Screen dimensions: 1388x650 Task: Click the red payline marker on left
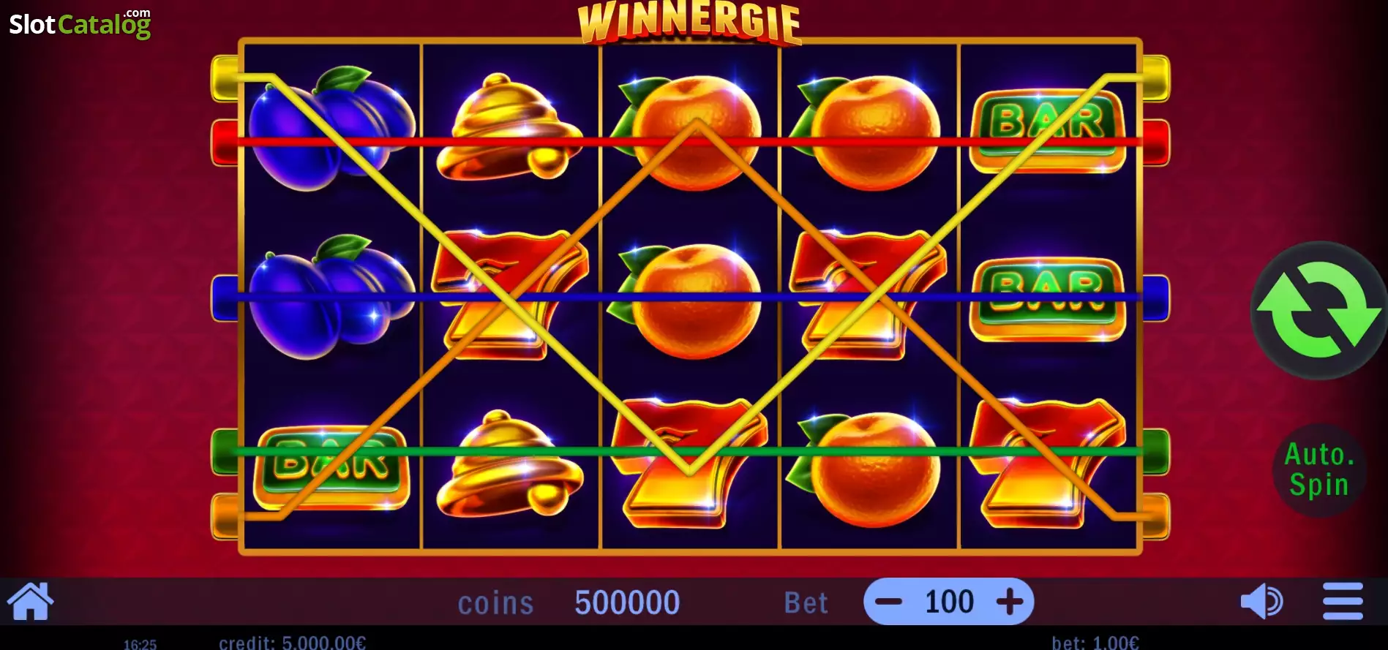click(x=225, y=143)
